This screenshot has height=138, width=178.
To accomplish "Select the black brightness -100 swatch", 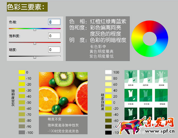I will (108, 132).
